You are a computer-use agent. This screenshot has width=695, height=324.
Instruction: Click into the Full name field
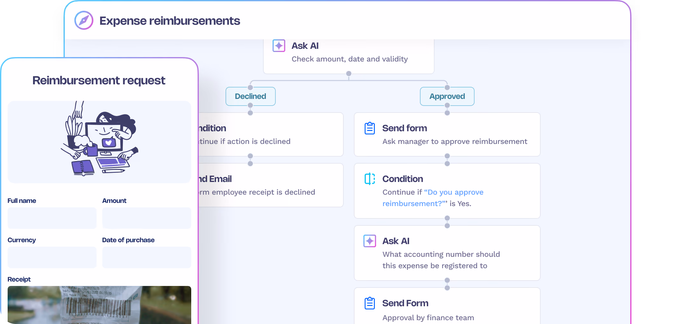point(52,218)
